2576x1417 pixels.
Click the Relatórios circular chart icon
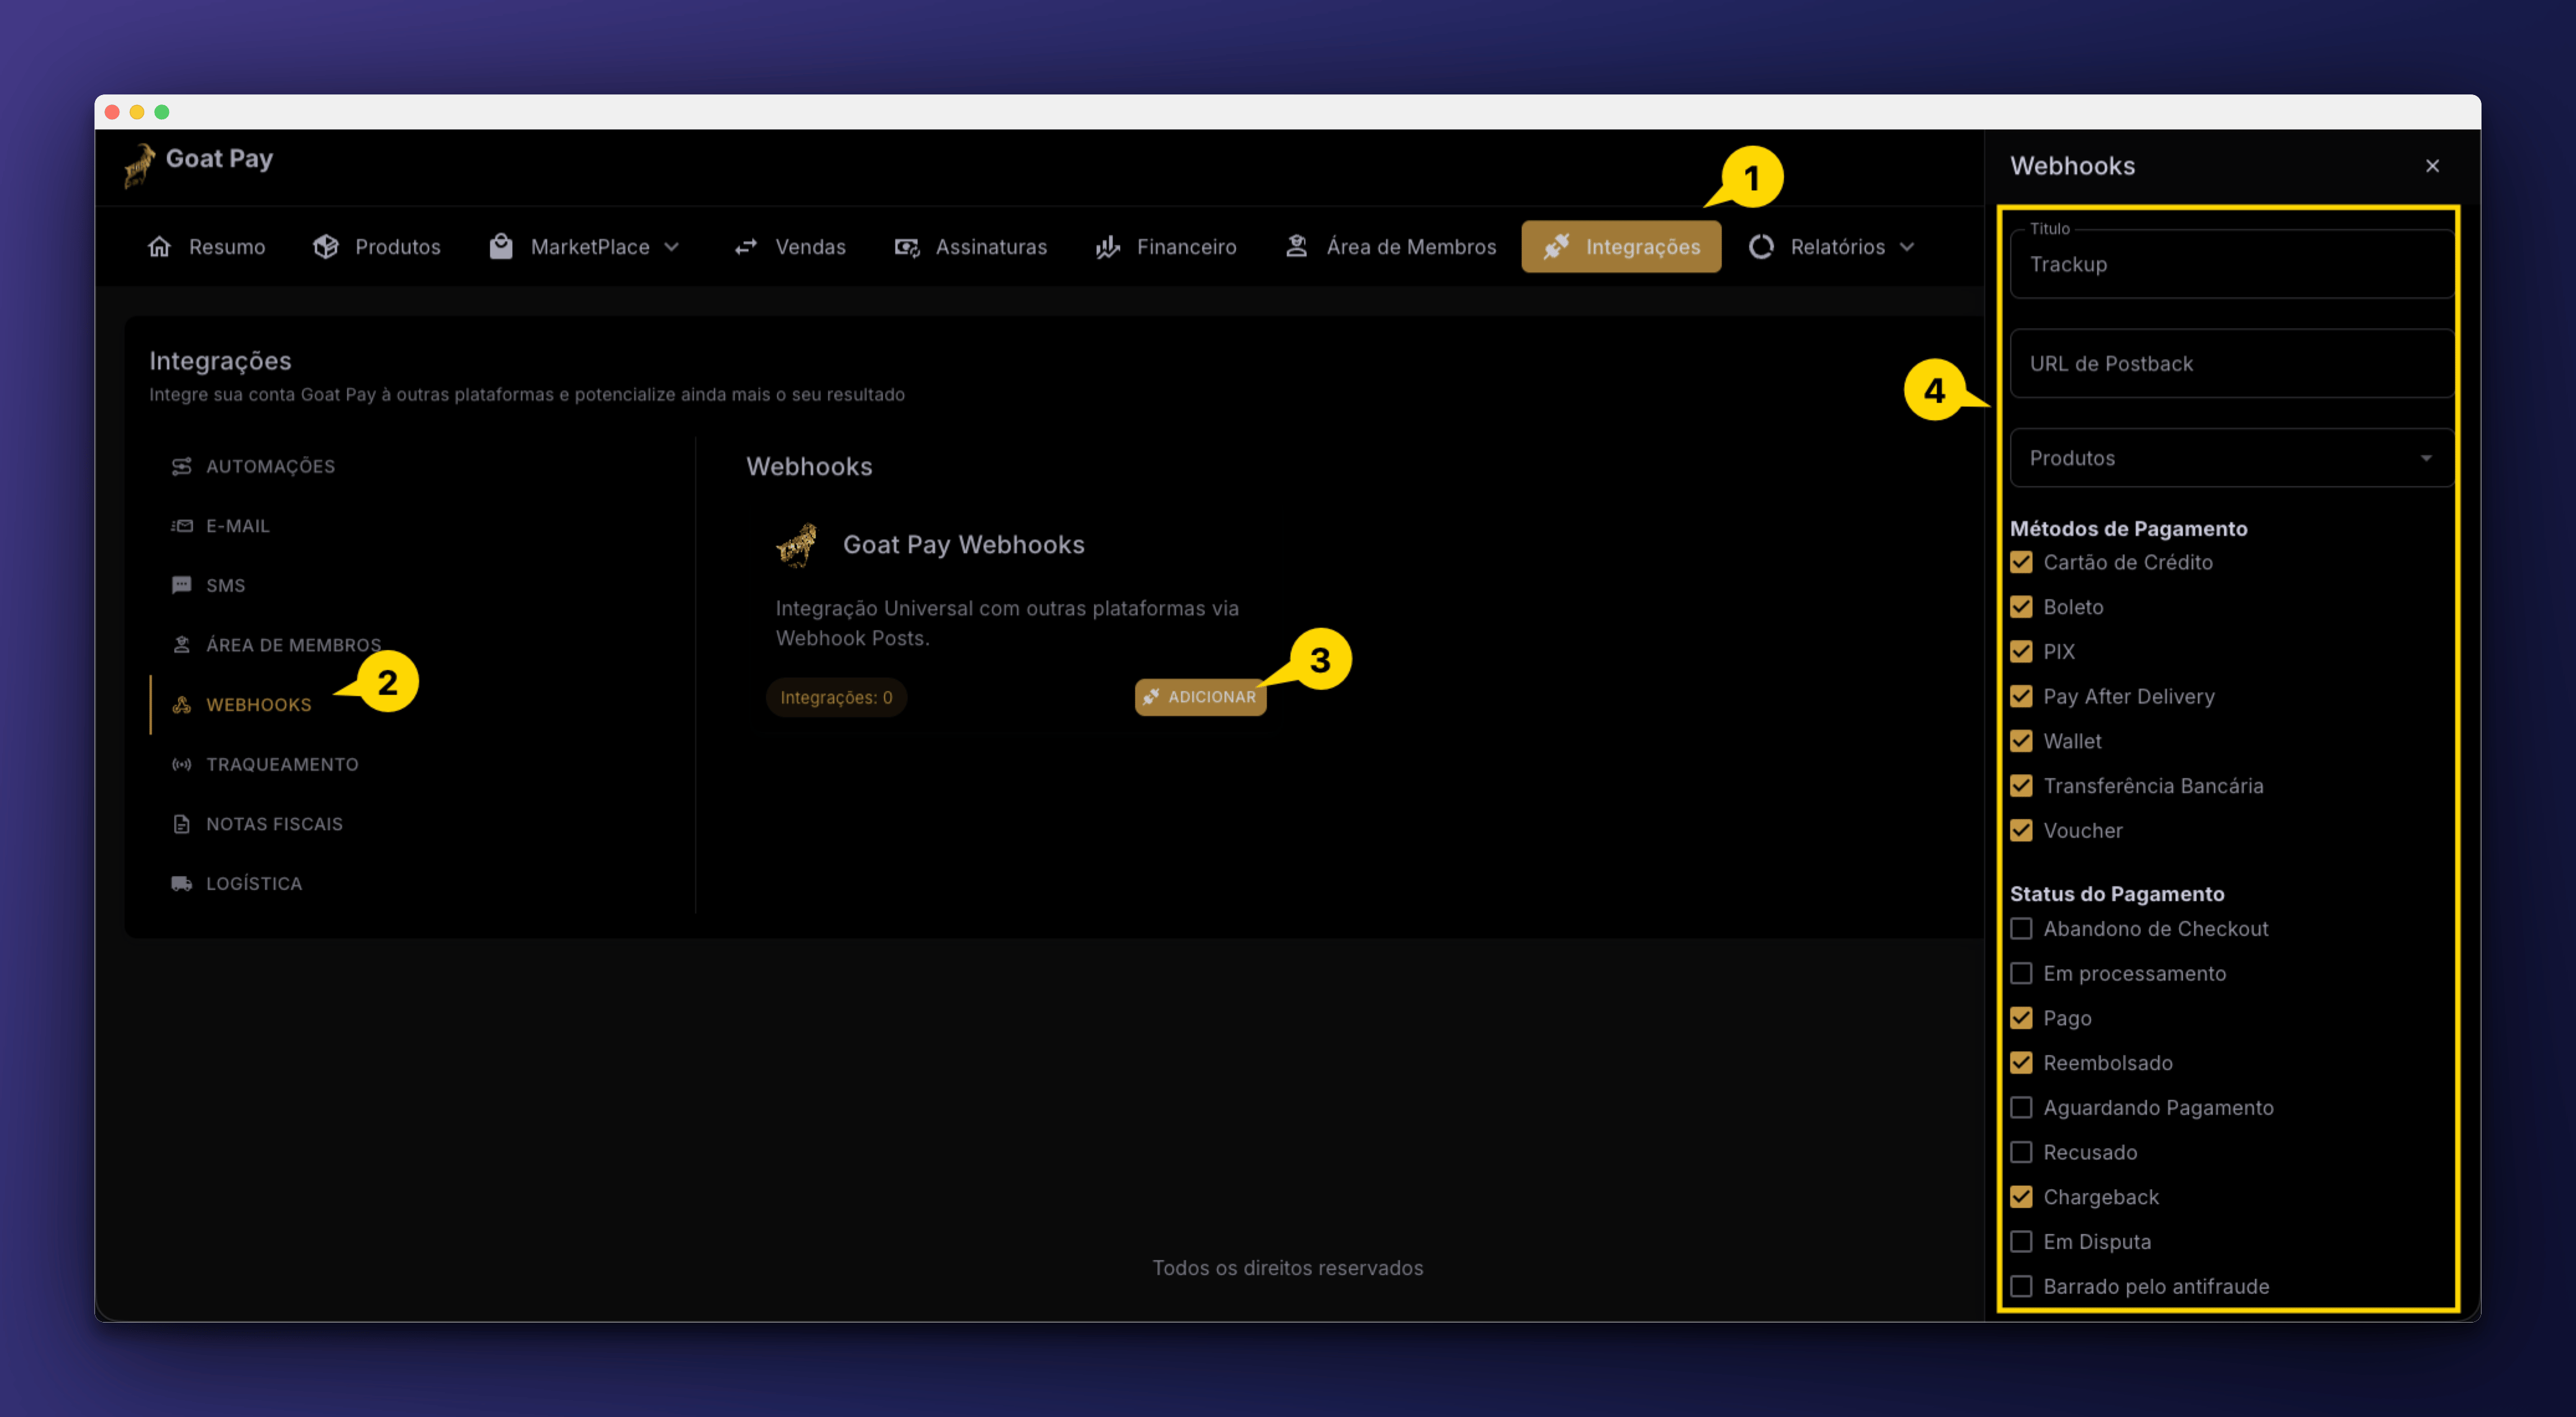(x=1761, y=247)
